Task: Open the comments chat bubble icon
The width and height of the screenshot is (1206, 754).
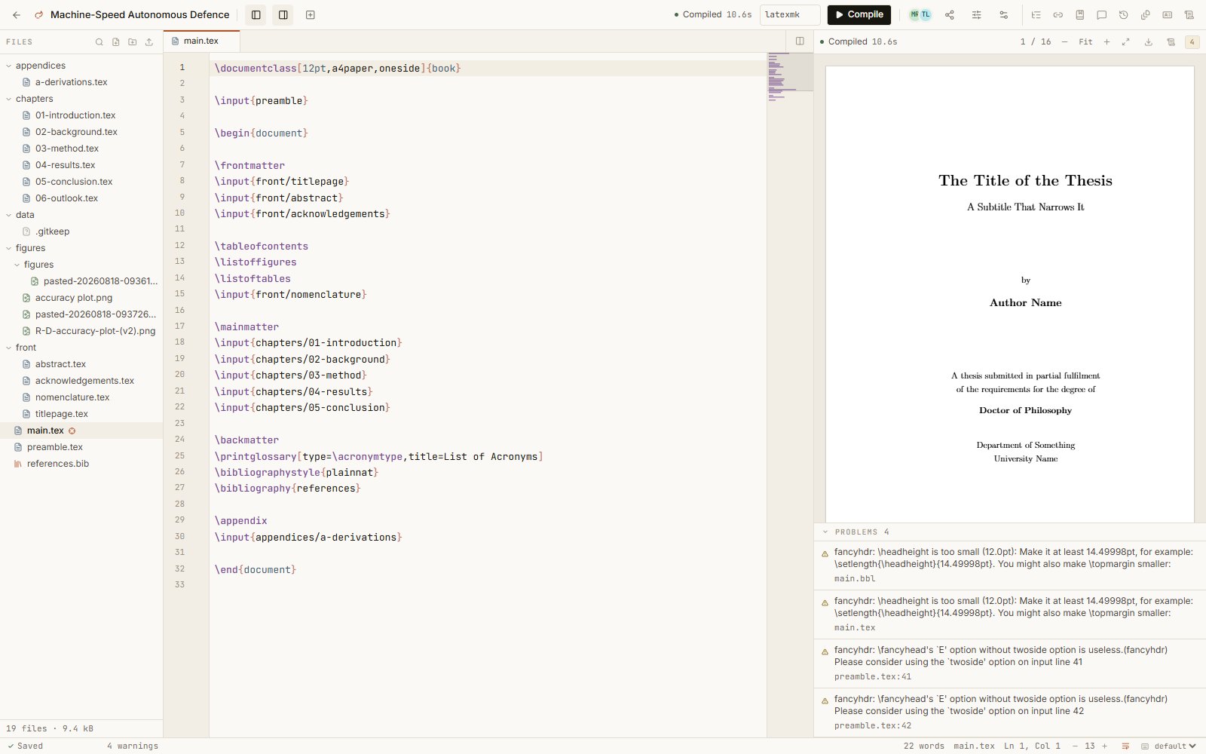Action: coord(1101,14)
